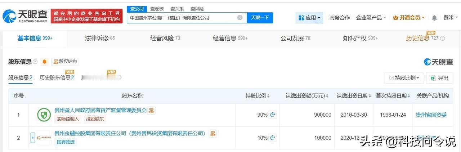Click help icon next to 历史信息 727
This screenshot has height=152, width=461.
[443, 39]
